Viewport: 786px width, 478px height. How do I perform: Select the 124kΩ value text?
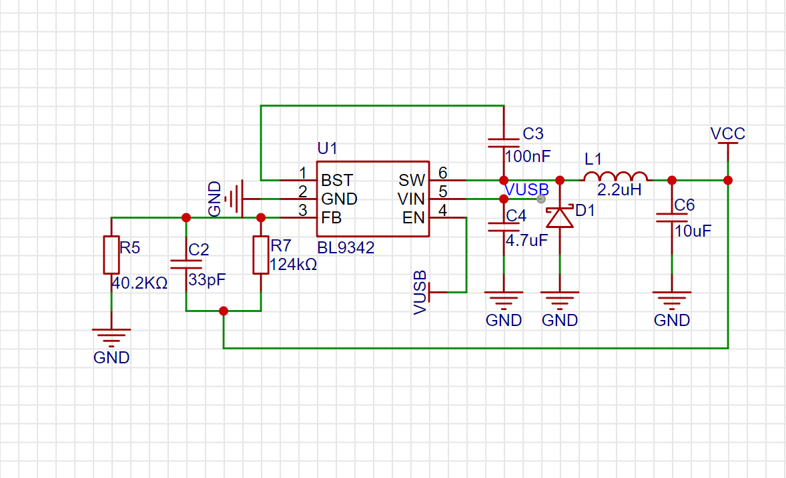pyautogui.click(x=293, y=265)
